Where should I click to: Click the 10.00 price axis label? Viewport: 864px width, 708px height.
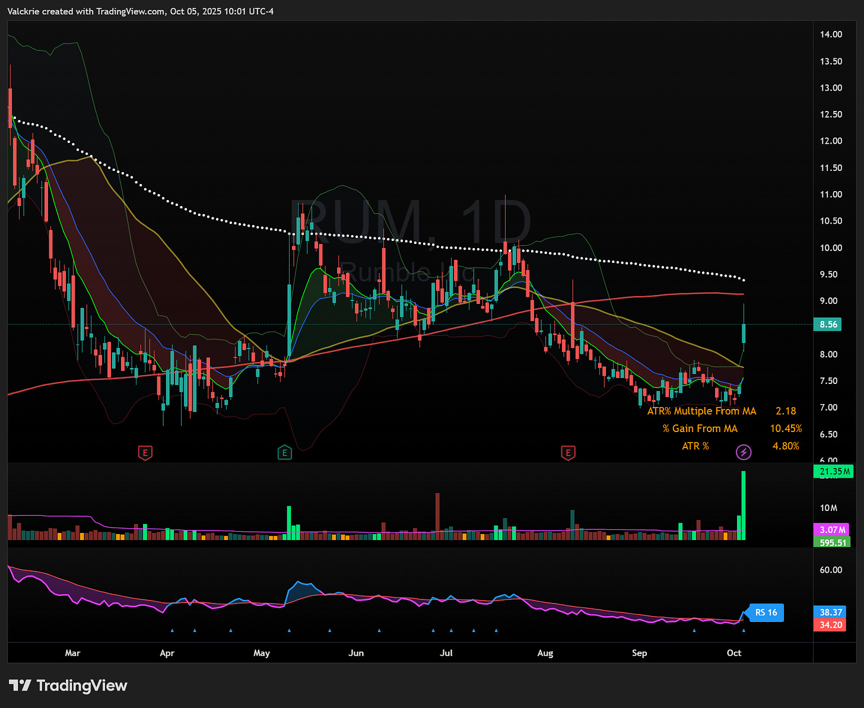(x=831, y=247)
